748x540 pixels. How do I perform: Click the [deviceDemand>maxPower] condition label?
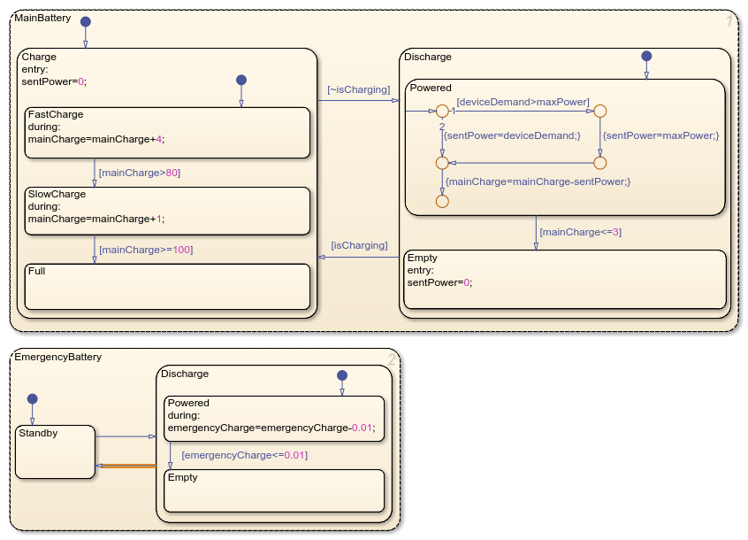click(523, 102)
